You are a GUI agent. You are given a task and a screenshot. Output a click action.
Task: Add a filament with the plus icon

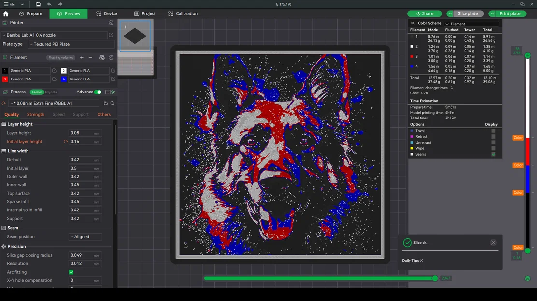82,57
